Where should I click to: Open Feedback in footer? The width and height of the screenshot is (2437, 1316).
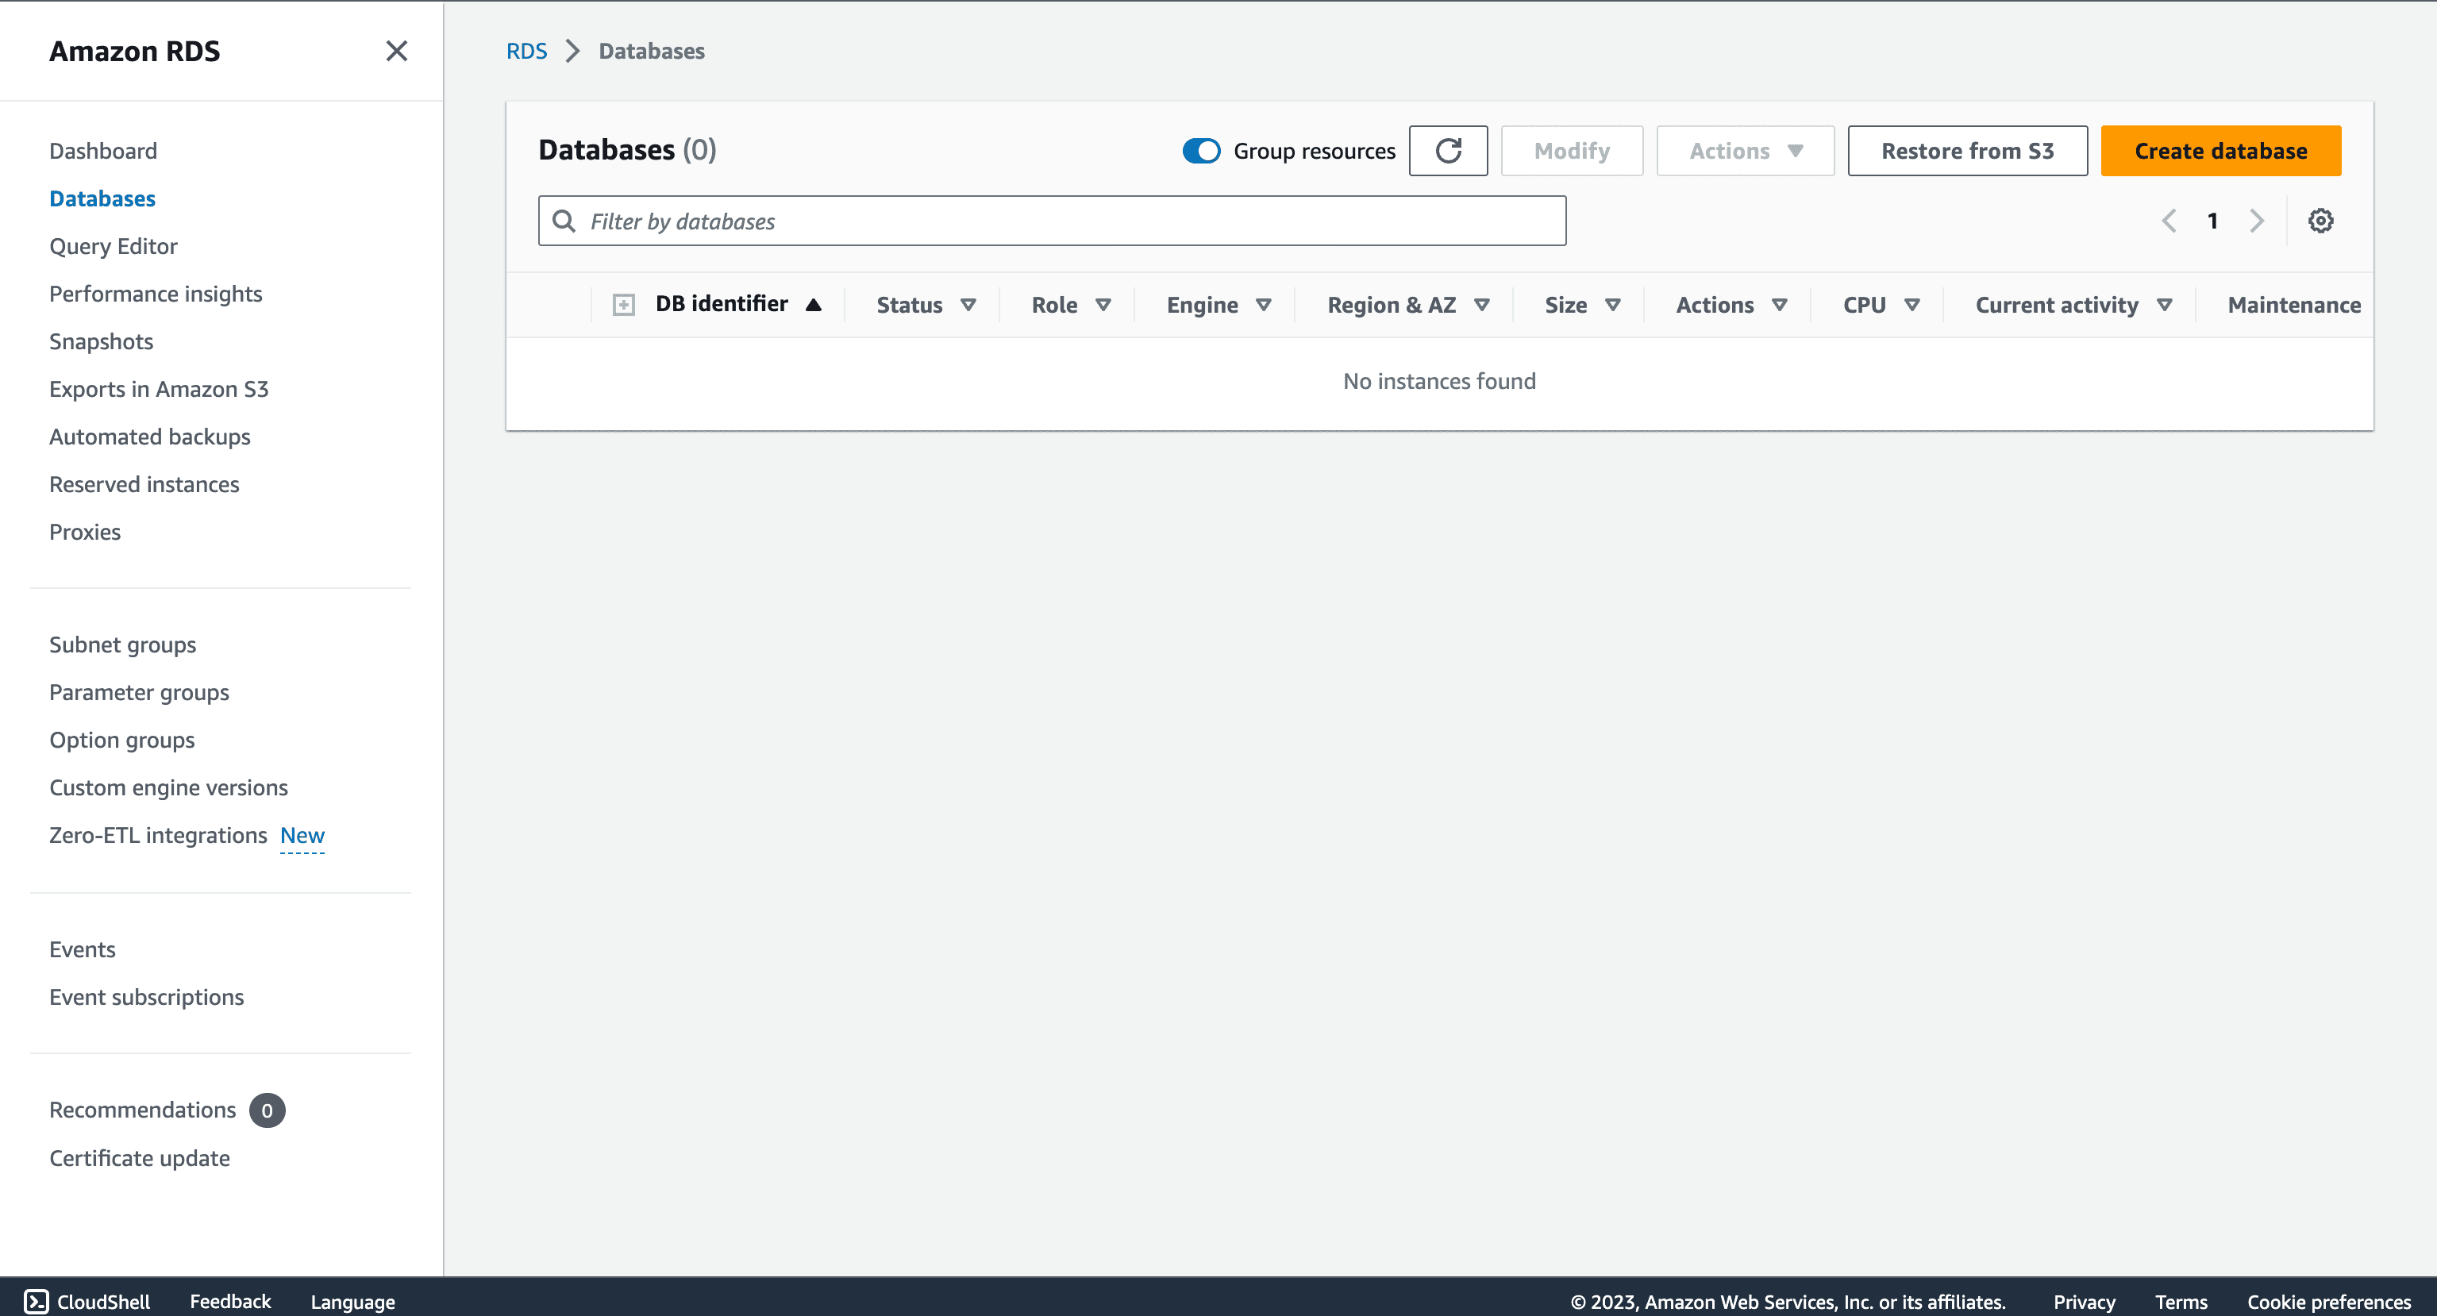point(230,1302)
